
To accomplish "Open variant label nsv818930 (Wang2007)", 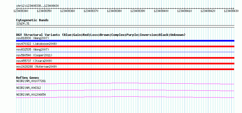I will tap(33, 38).
